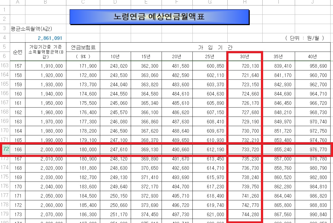Select row header 176
Screen dimensions: 333x223
point(5,186)
